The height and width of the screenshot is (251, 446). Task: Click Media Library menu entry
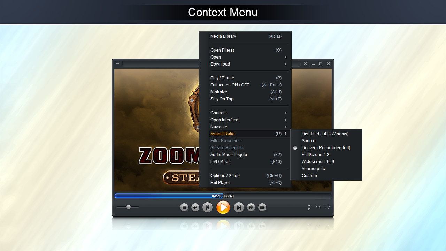(x=223, y=36)
